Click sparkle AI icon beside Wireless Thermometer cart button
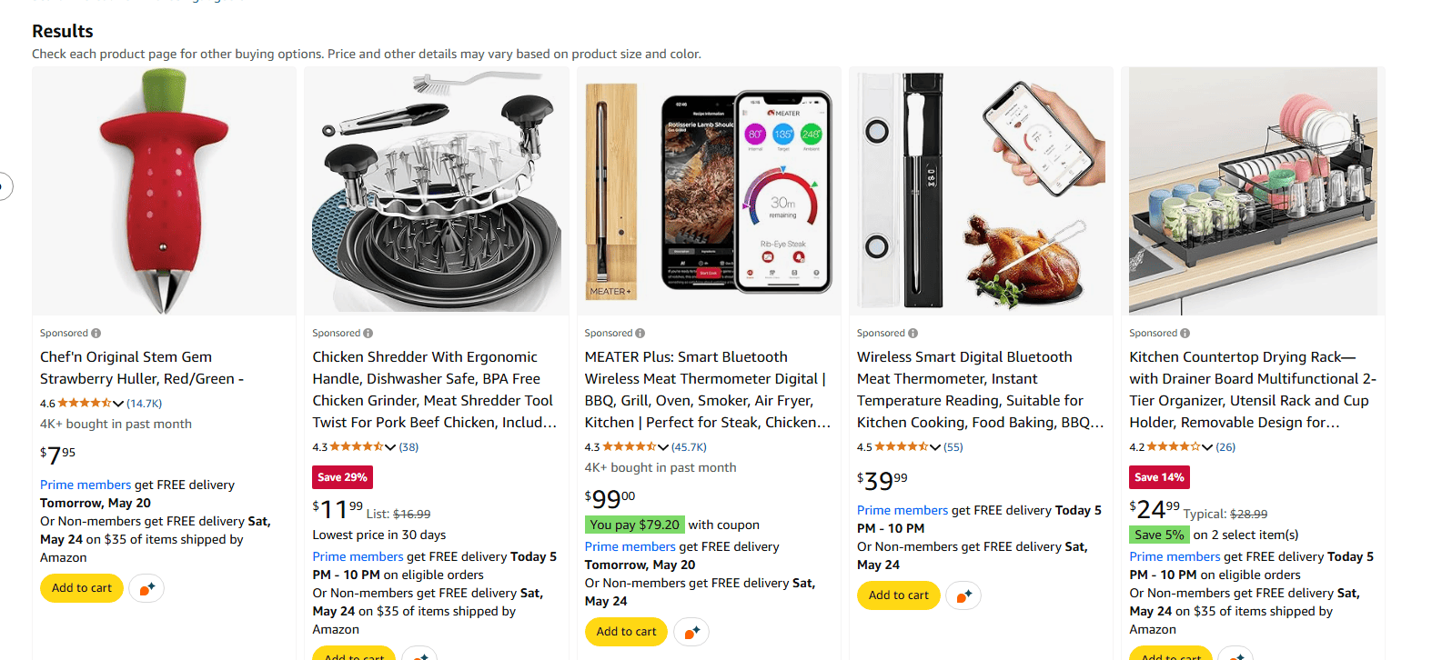Viewport: 1432px width, 660px height. [963, 596]
